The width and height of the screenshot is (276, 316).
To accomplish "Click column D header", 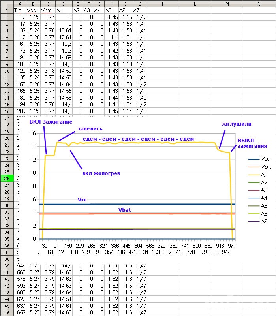I will 63,3.
